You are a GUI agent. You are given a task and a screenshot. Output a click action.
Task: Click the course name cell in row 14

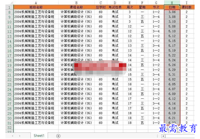point(76,41)
